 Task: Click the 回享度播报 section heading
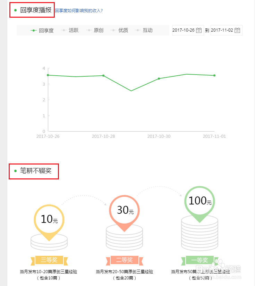(x=36, y=10)
